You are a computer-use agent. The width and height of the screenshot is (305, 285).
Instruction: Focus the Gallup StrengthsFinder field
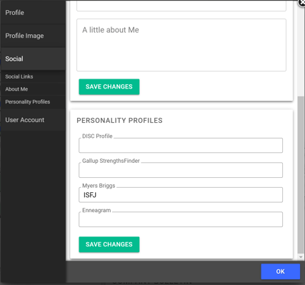[181, 170]
